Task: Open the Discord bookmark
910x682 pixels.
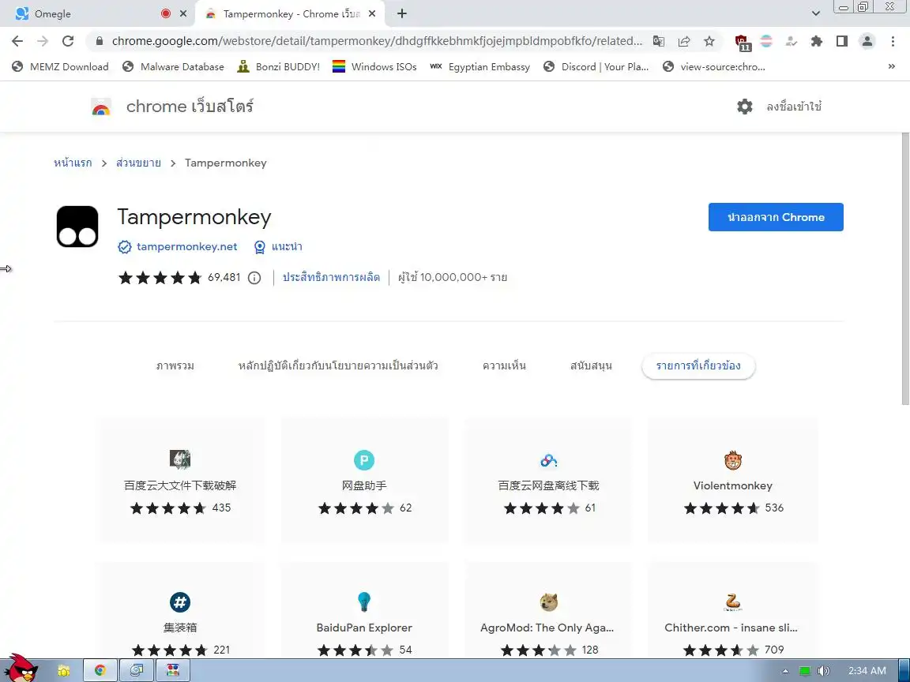Action: point(596,66)
